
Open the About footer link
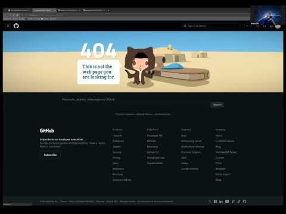pyautogui.click(x=219, y=136)
